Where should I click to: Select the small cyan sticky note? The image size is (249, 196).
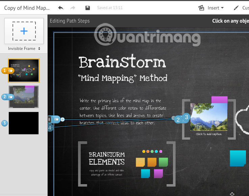click(146, 173)
